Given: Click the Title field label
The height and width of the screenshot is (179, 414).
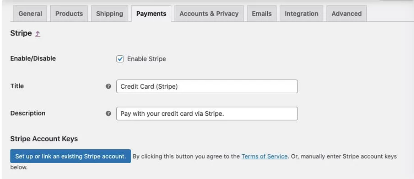Looking at the screenshot, I should click(17, 86).
